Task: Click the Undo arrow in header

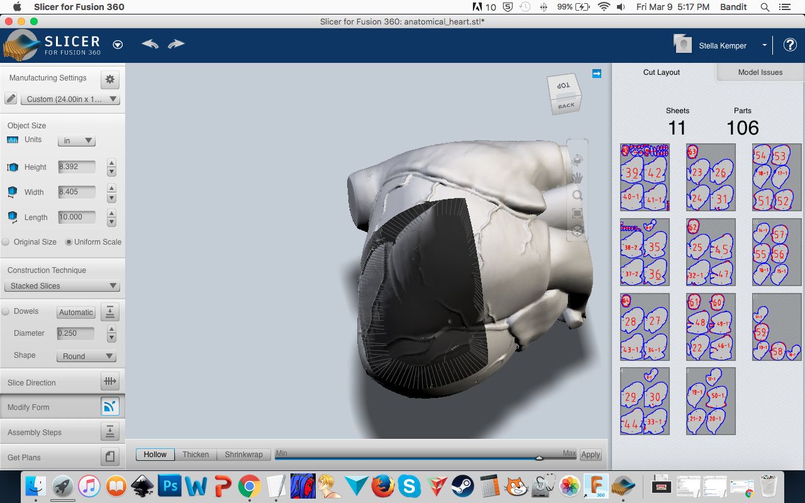Action: click(x=150, y=44)
